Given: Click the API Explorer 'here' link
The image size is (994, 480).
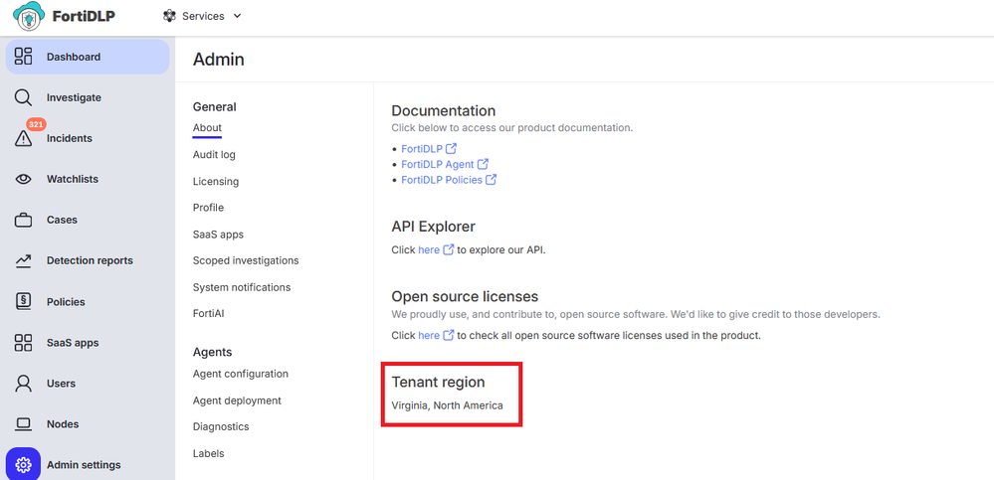Looking at the screenshot, I should click(429, 249).
